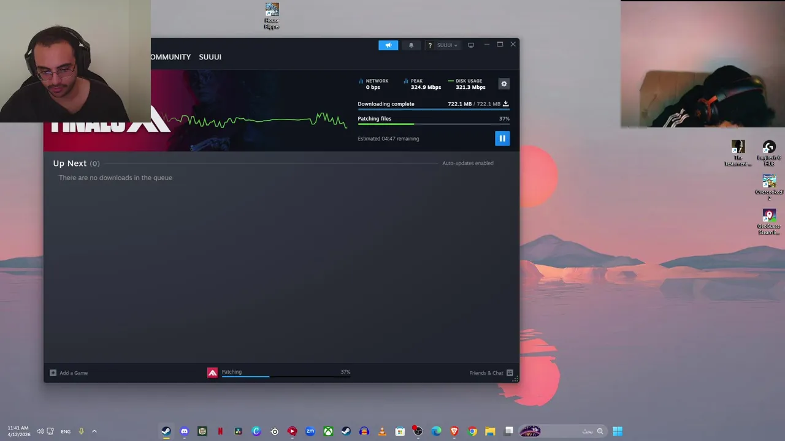This screenshot has width=785, height=441.
Task: Click the Auto-updates enabled text
Action: pos(468,163)
